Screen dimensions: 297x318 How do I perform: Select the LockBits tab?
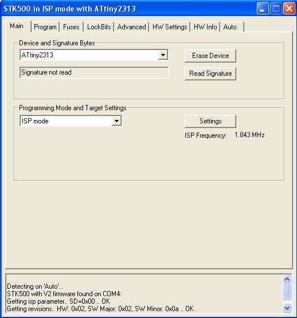(99, 27)
